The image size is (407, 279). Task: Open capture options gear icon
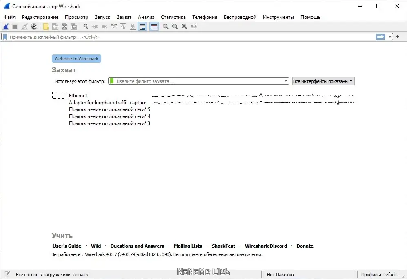pyautogui.click(x=34, y=27)
